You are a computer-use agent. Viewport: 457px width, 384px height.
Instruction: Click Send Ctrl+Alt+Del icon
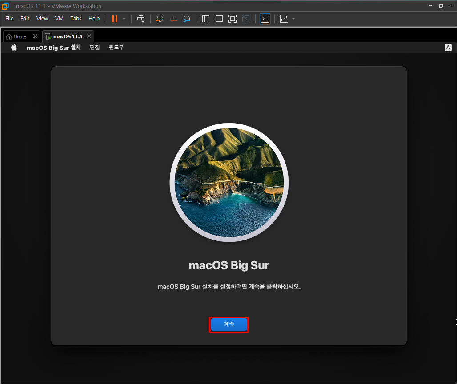point(141,19)
